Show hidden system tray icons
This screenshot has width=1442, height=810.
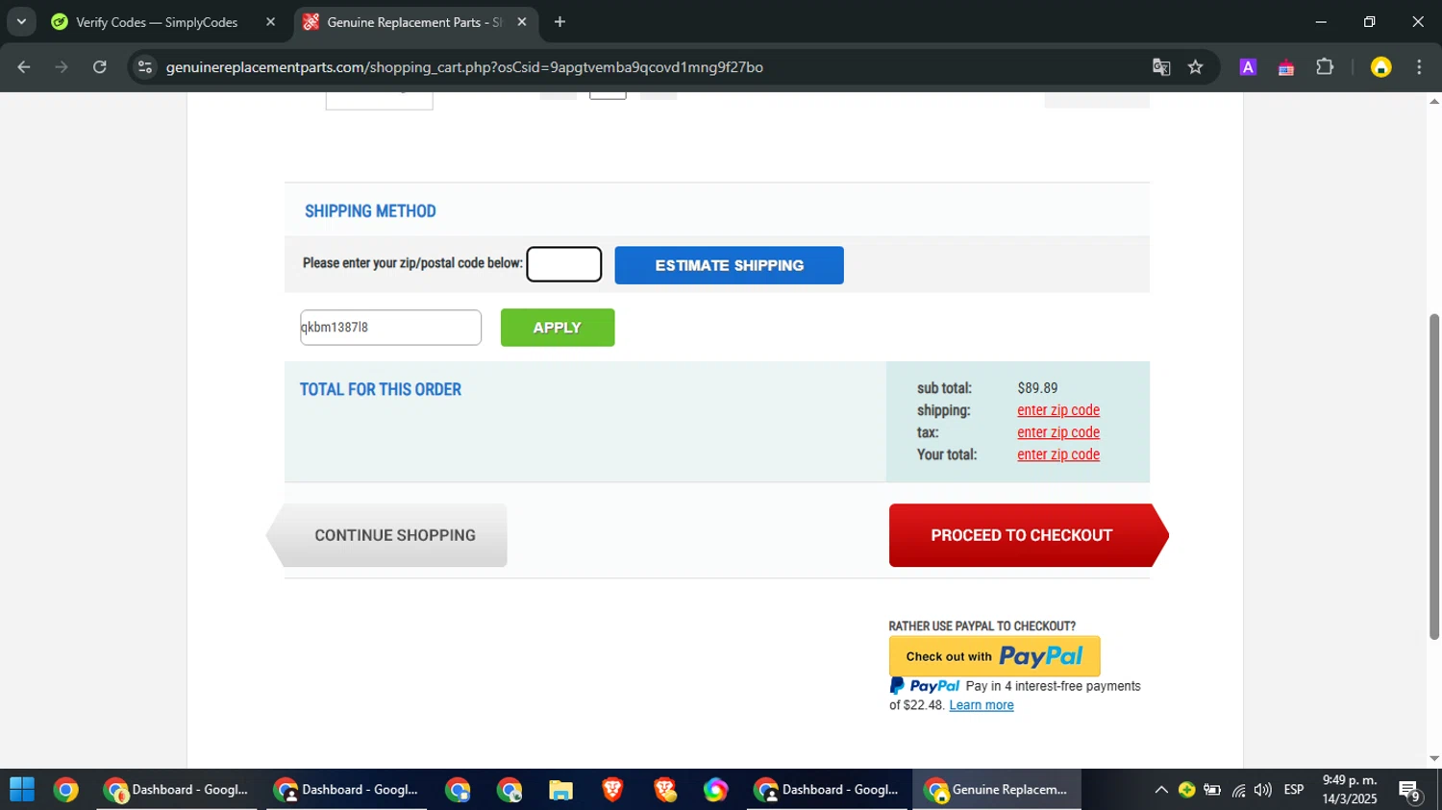pos(1161,790)
